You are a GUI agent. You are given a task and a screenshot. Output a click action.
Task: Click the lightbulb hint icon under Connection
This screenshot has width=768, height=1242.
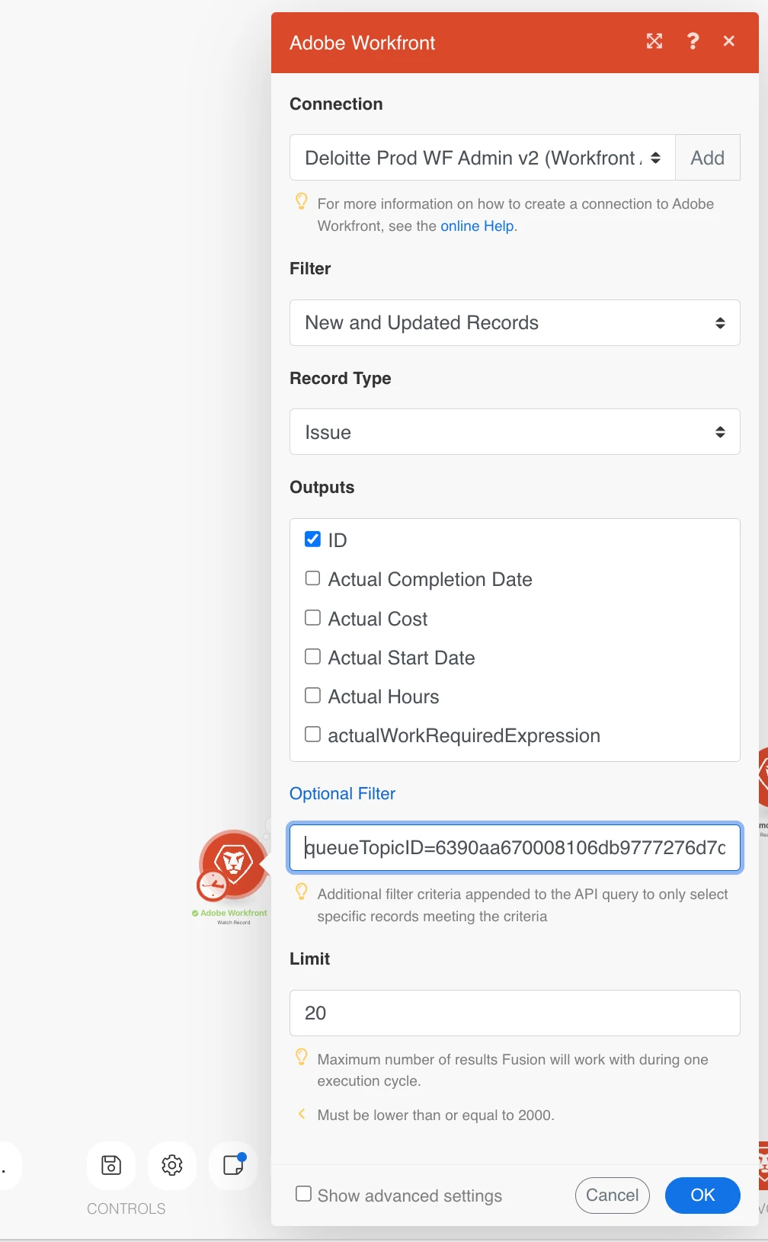[302, 201]
